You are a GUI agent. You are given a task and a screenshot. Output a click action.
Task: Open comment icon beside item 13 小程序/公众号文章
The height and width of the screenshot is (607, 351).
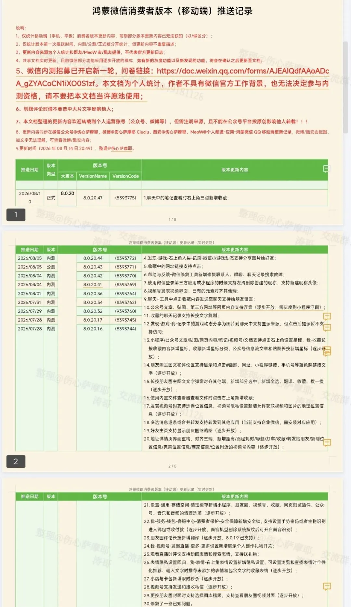point(327,351)
